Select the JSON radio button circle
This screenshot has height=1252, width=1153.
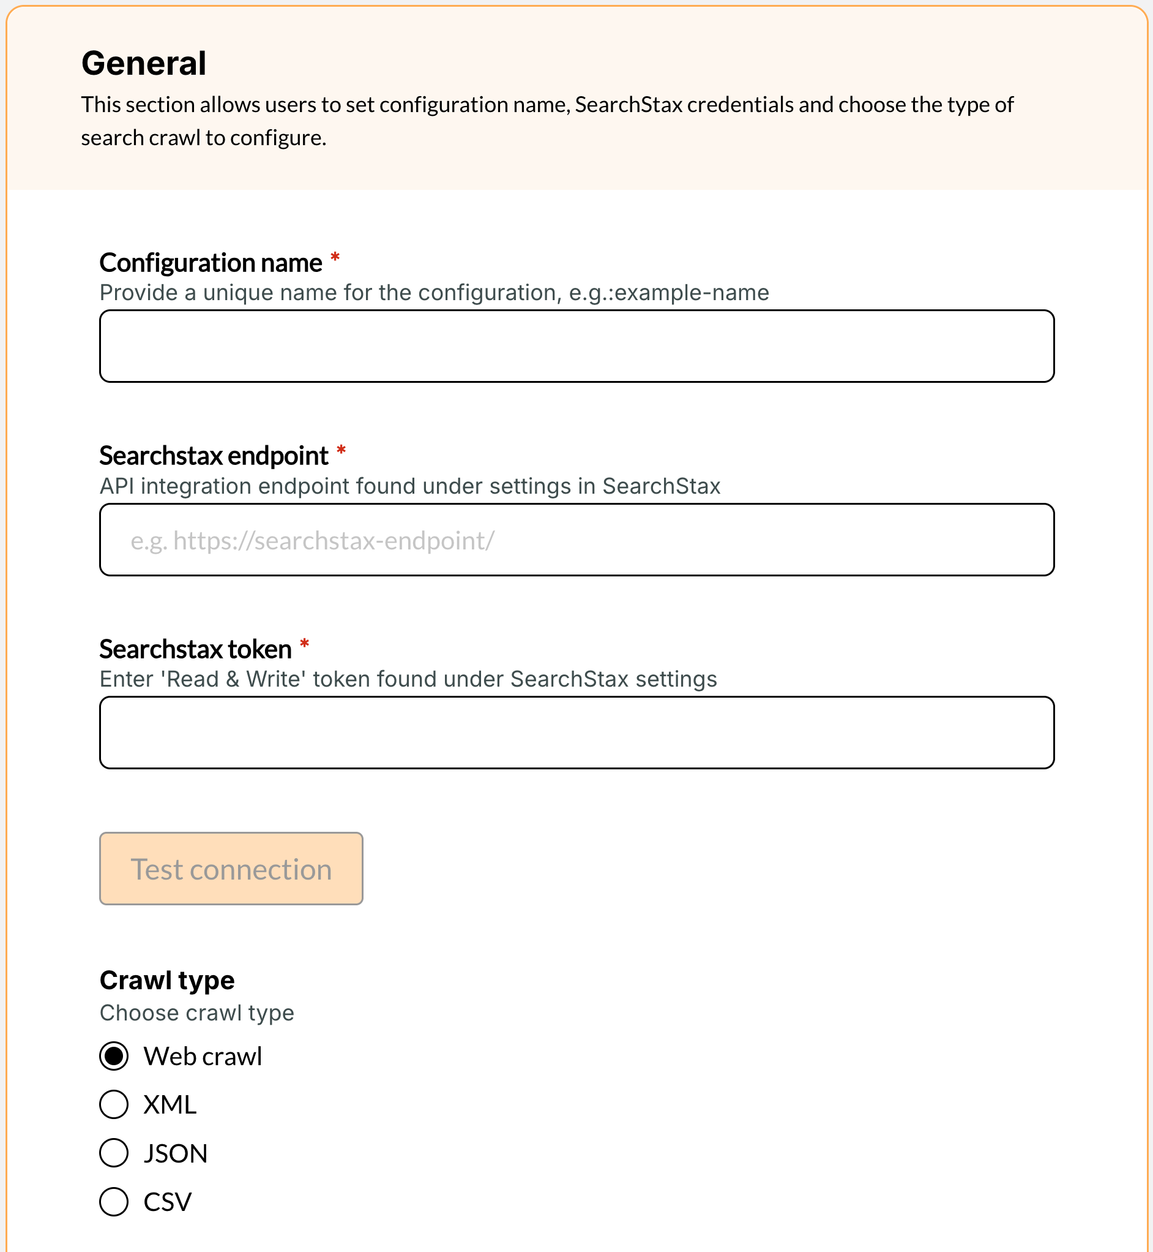click(x=114, y=1153)
